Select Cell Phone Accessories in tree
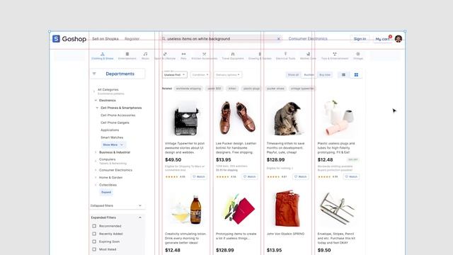Viewport: 453px width, 255px height. pos(118,115)
